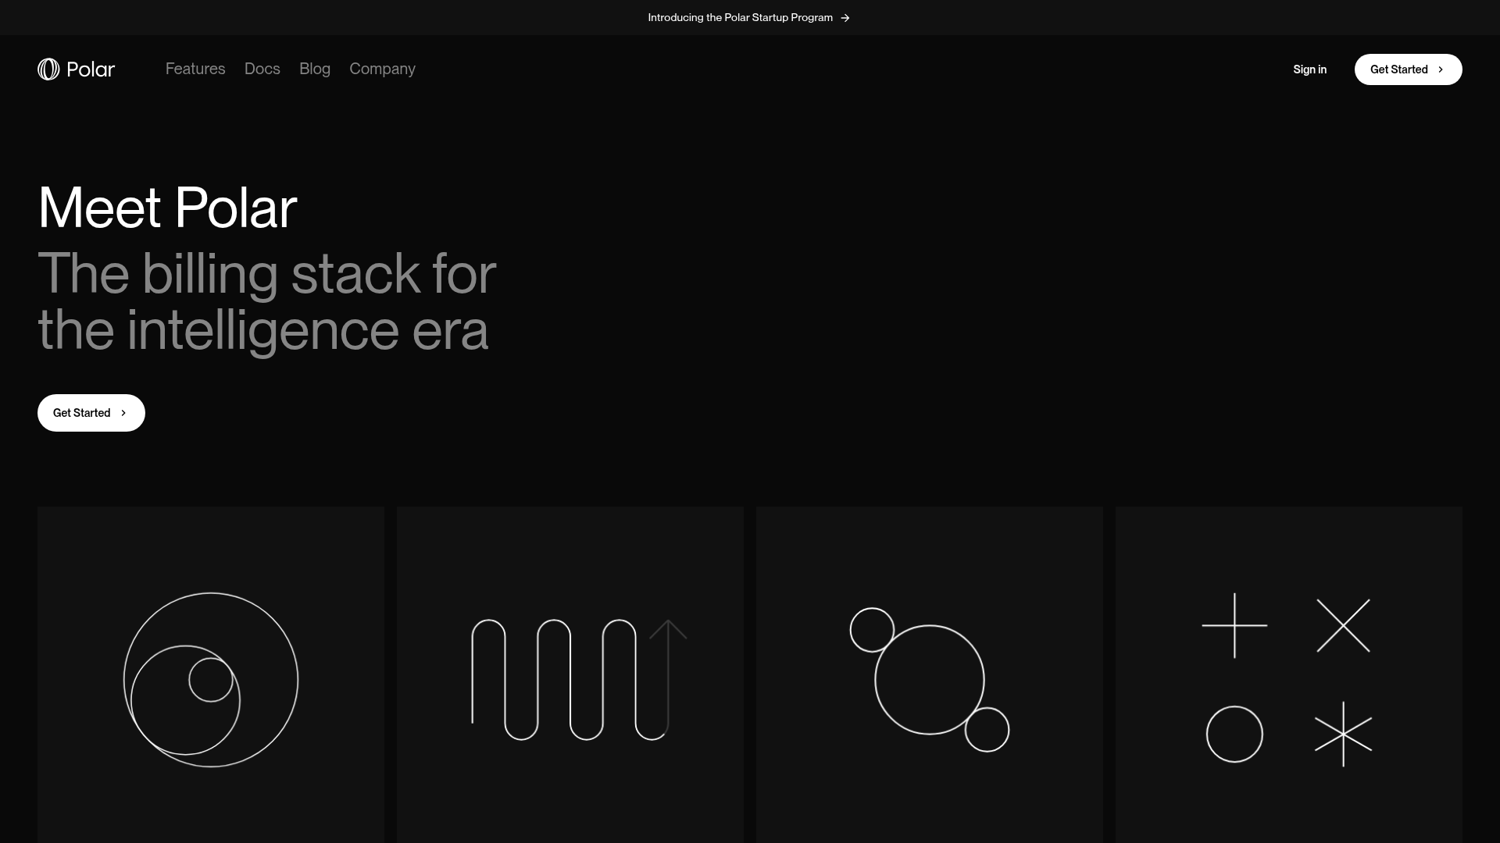The width and height of the screenshot is (1500, 843).
Task: Click the plus symbol icon
Action: tap(1234, 625)
